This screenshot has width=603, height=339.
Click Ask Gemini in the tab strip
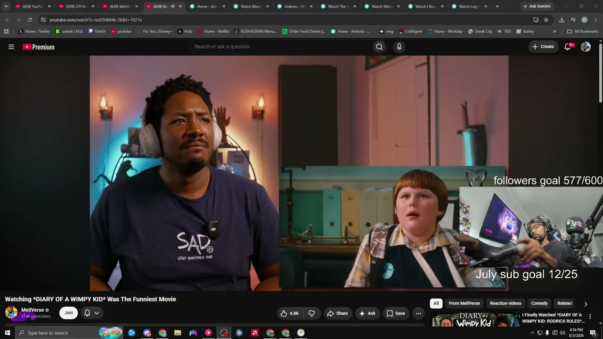click(537, 7)
